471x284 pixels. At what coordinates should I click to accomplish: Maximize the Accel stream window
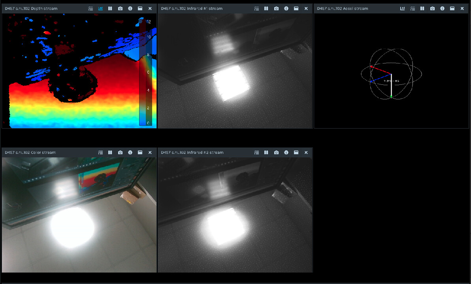point(452,8)
